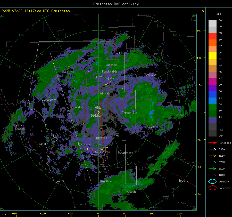Click the HighRiver label
Viewport: 232px width, 217px height.
[107, 181]
